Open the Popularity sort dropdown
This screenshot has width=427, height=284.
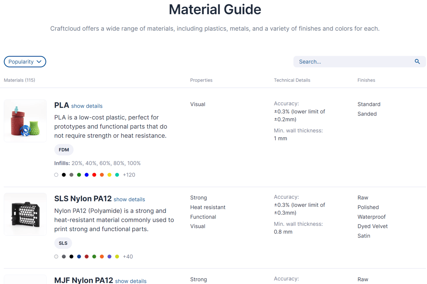(x=25, y=61)
